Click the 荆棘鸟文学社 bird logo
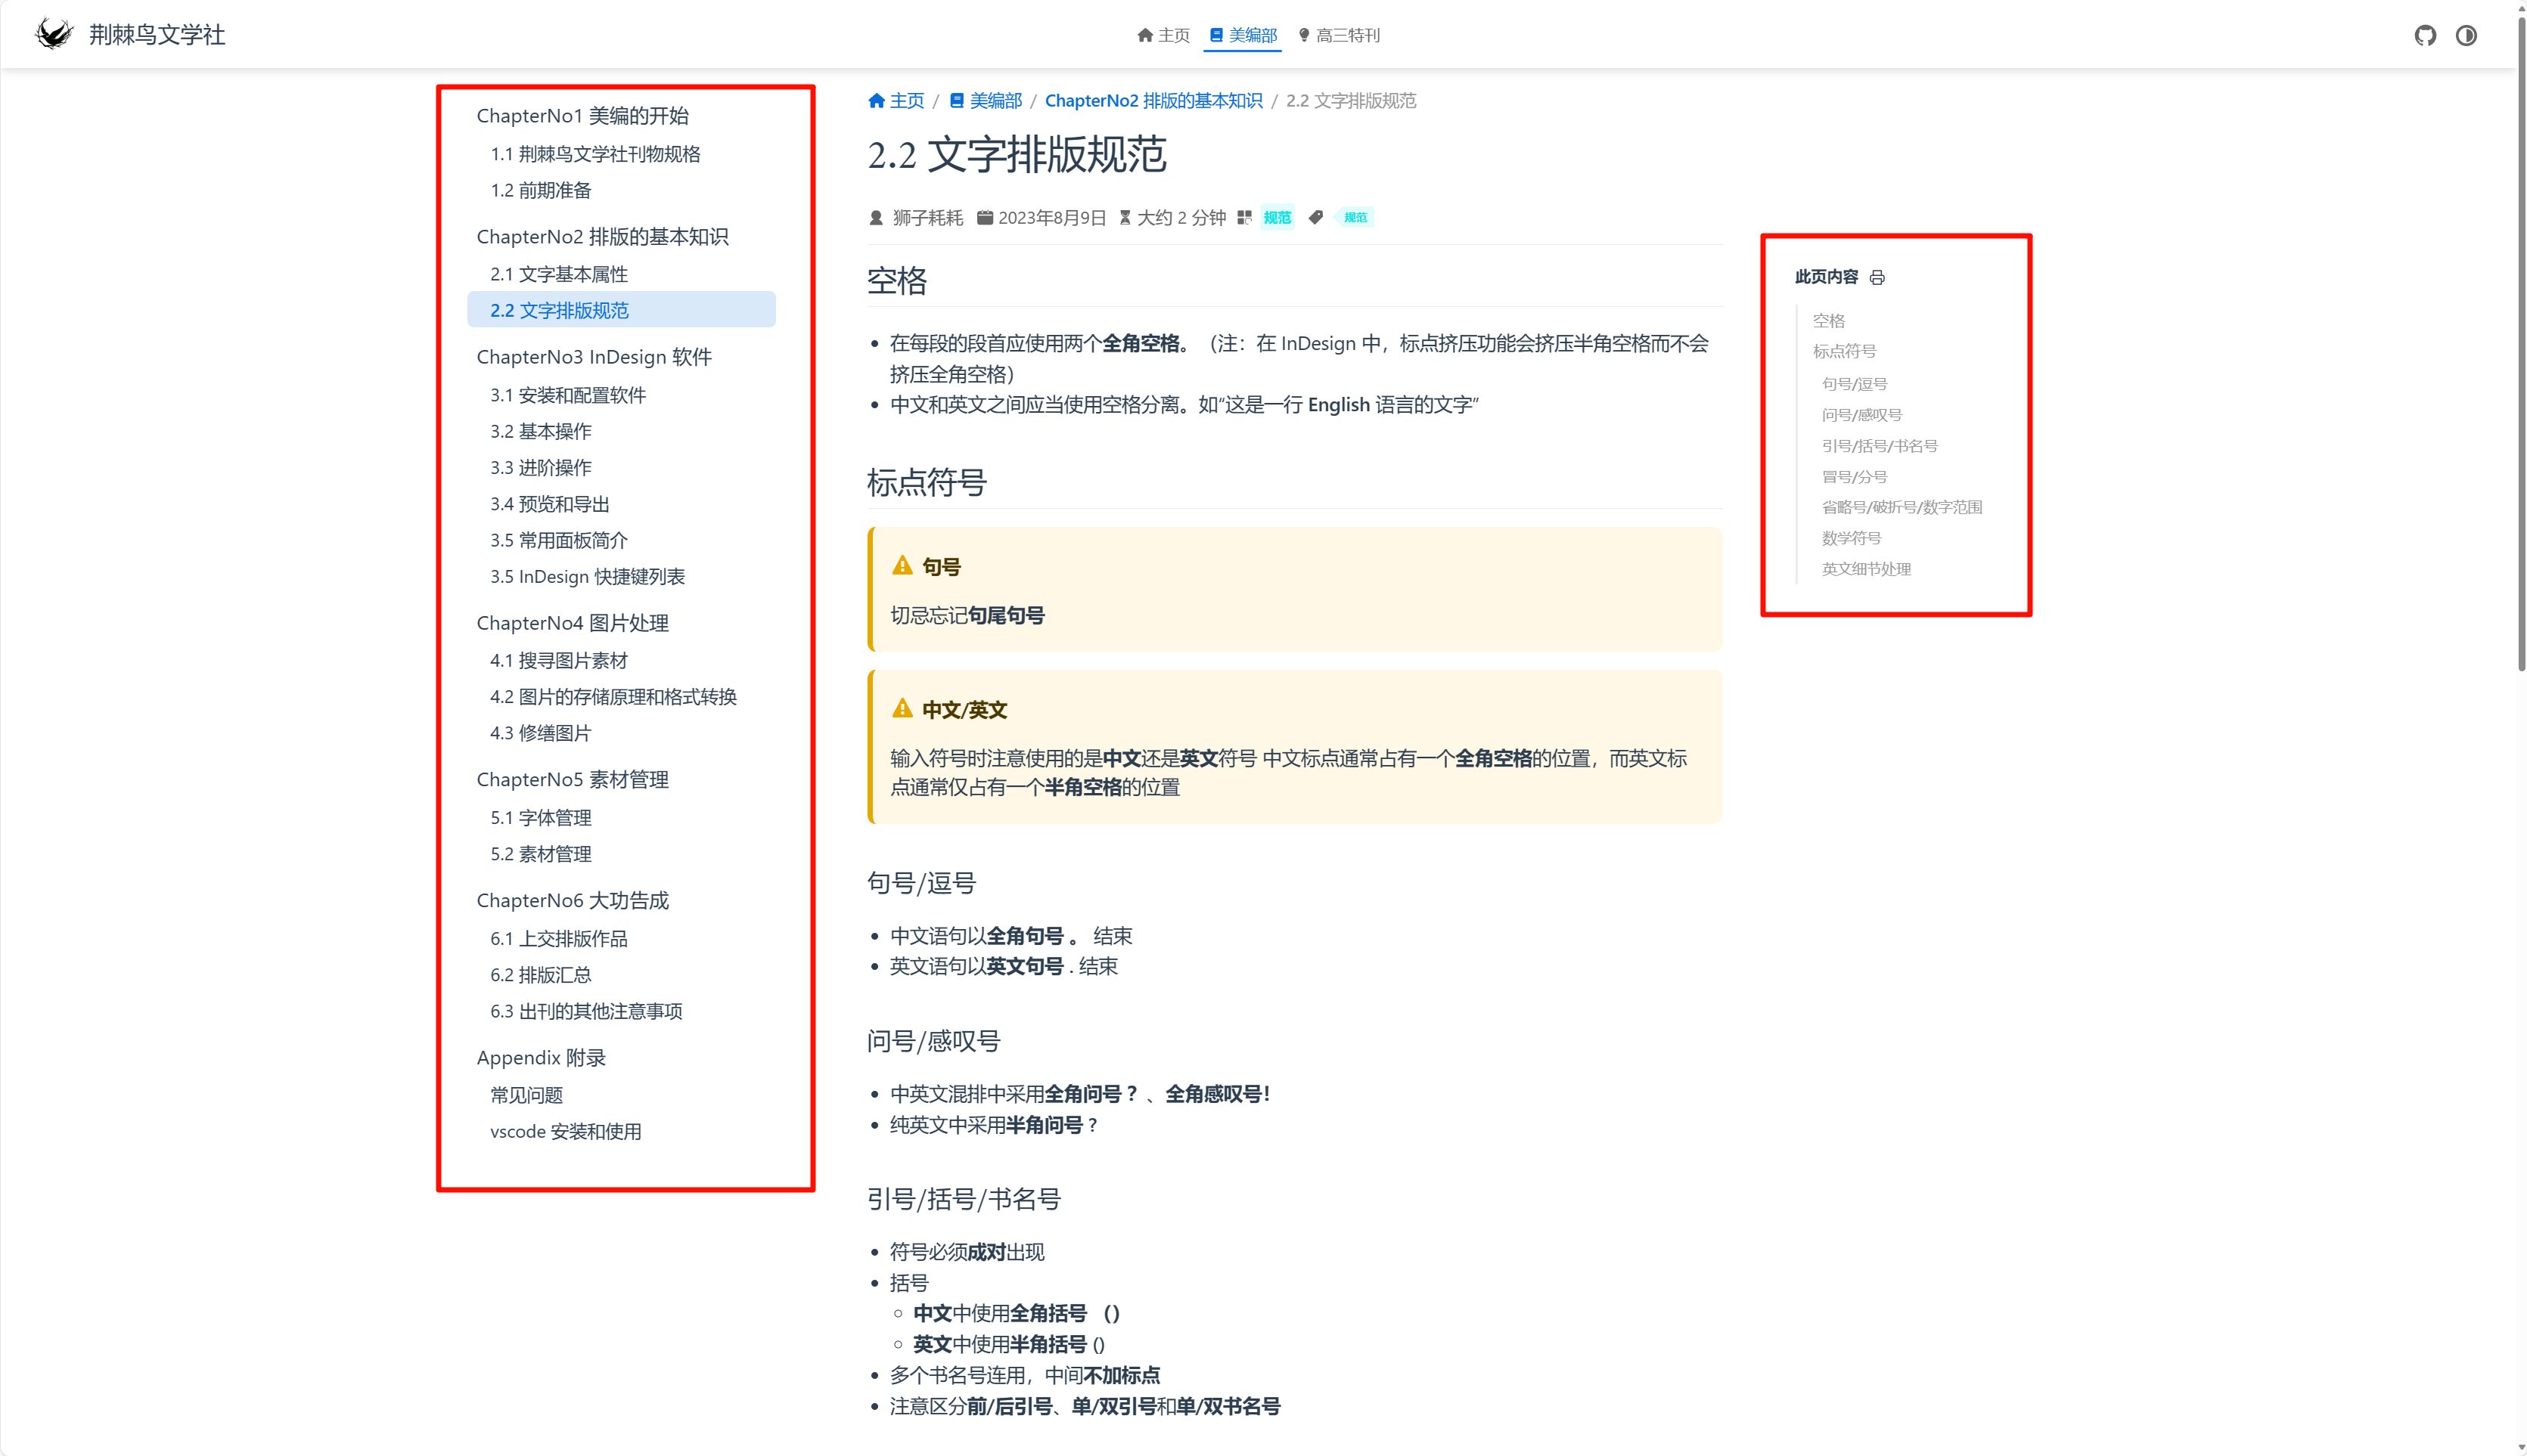Image resolution: width=2527 pixels, height=1456 pixels. 54,34
